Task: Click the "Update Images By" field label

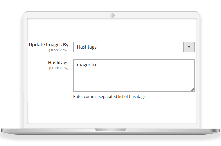Action: click(x=48, y=45)
